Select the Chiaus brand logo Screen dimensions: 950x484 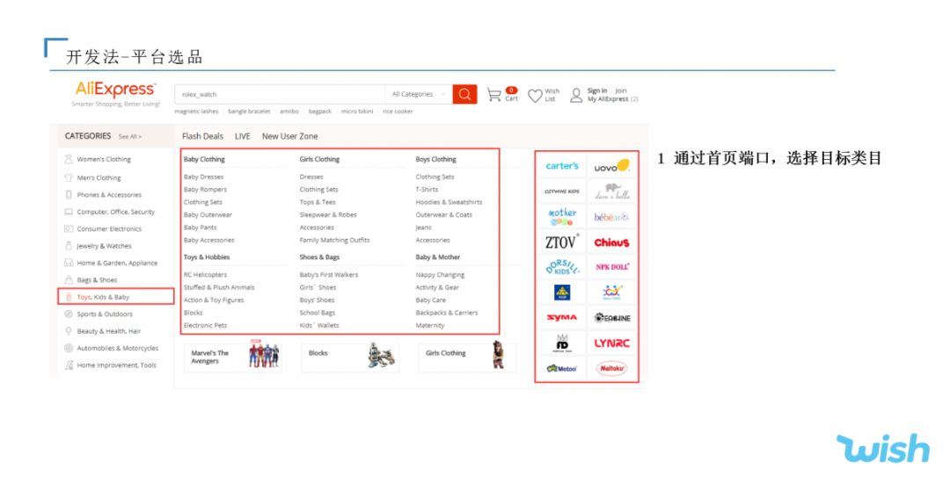(611, 242)
